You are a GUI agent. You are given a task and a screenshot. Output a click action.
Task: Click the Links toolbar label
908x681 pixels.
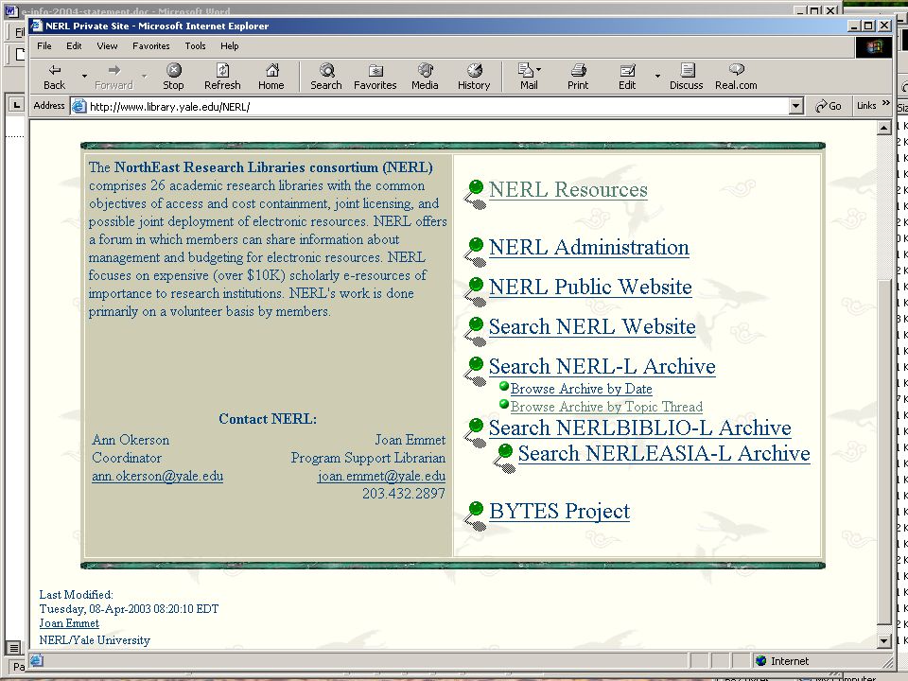(x=866, y=105)
